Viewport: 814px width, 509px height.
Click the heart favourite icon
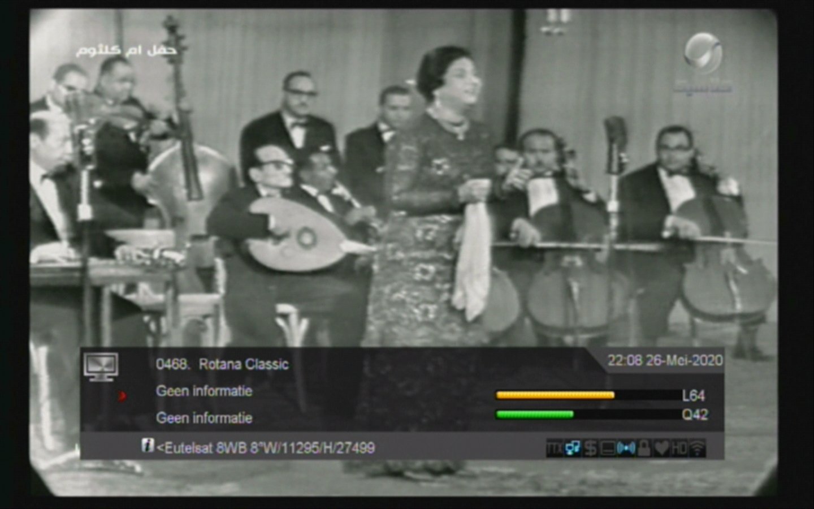661,449
